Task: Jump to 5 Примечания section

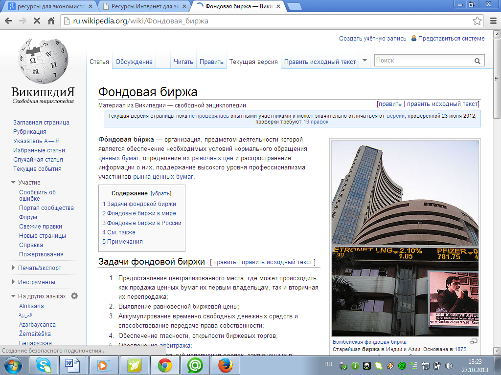Action: 122,241
